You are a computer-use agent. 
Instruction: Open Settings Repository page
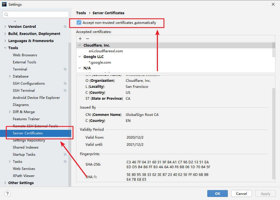coord(29,140)
